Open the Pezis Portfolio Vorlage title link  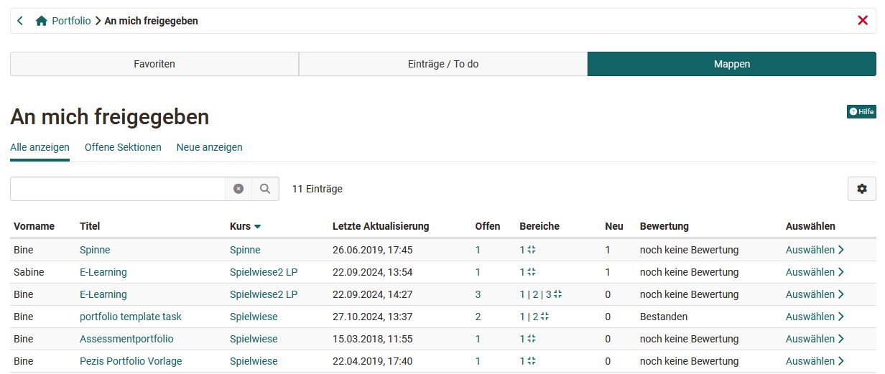pos(131,361)
